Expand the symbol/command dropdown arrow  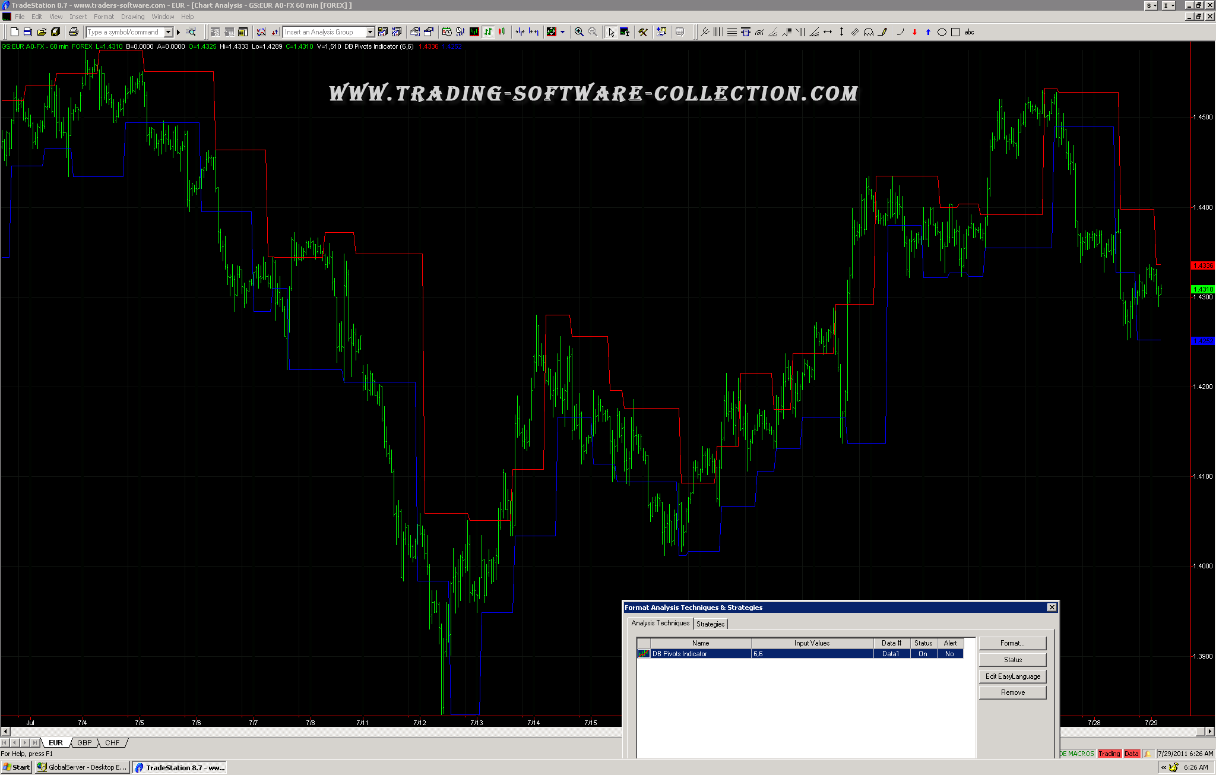(168, 32)
